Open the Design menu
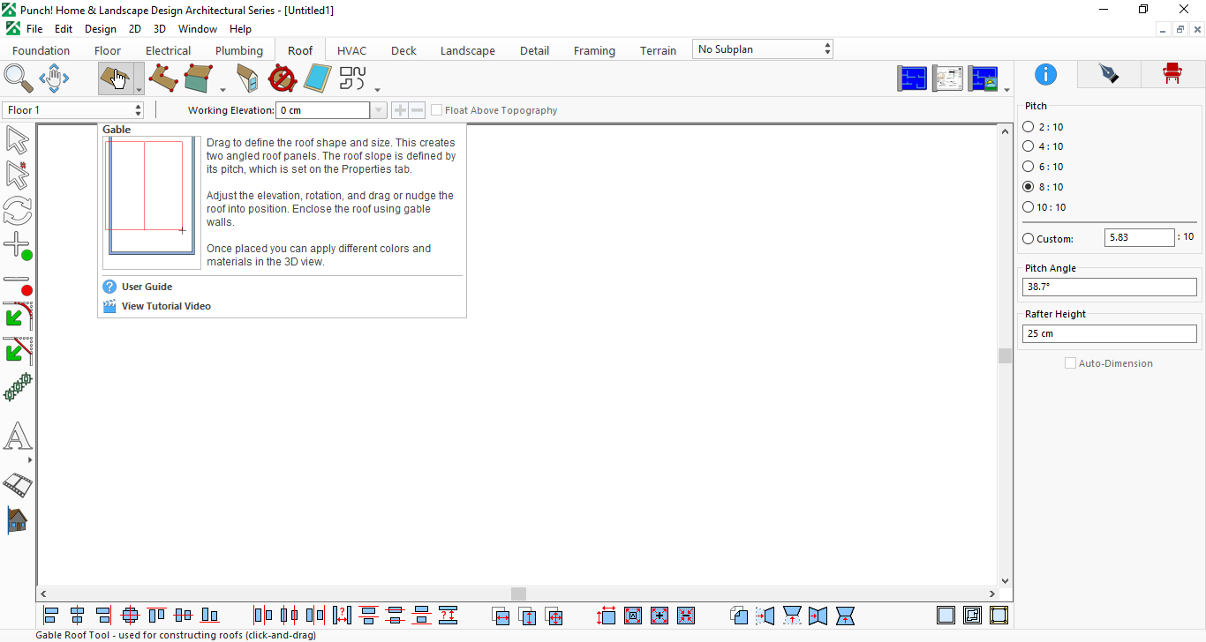This screenshot has height=642, width=1206. (x=101, y=29)
